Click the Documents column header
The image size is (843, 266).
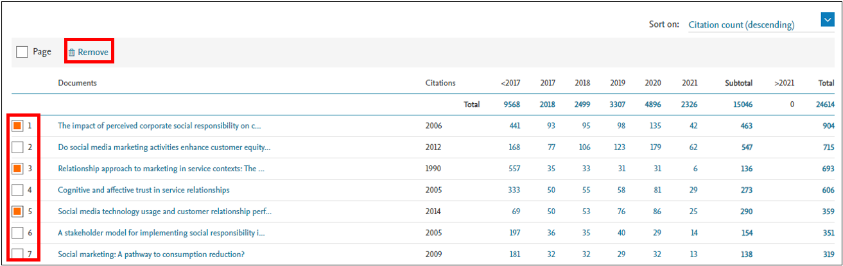pyautogui.click(x=77, y=83)
